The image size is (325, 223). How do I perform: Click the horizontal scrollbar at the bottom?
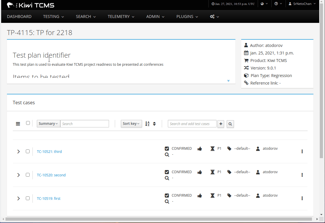click(x=159, y=219)
